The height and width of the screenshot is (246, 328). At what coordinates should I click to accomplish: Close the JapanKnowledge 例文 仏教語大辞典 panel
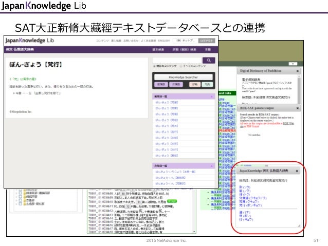point(297,171)
